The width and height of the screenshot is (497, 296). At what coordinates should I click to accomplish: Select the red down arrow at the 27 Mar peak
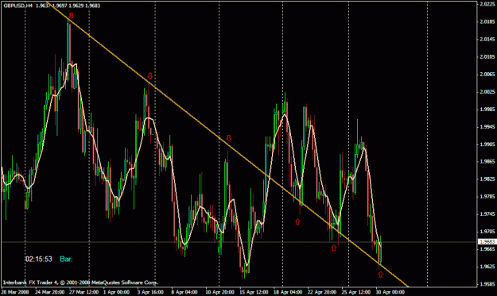click(x=72, y=16)
